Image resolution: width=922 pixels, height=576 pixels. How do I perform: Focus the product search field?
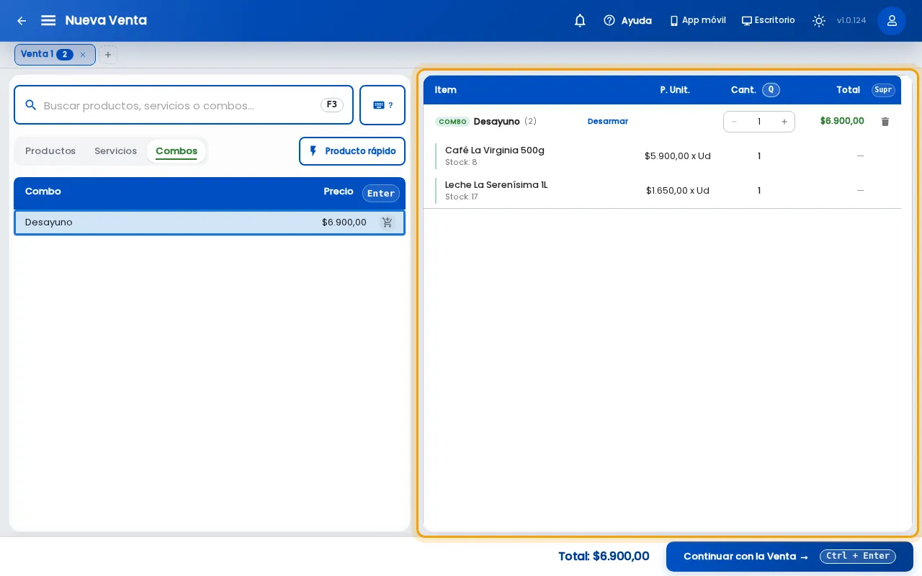(184, 105)
